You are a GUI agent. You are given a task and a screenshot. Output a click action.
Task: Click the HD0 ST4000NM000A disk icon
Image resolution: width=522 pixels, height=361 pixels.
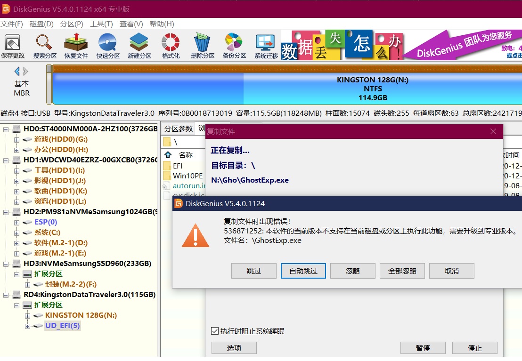(x=16, y=129)
